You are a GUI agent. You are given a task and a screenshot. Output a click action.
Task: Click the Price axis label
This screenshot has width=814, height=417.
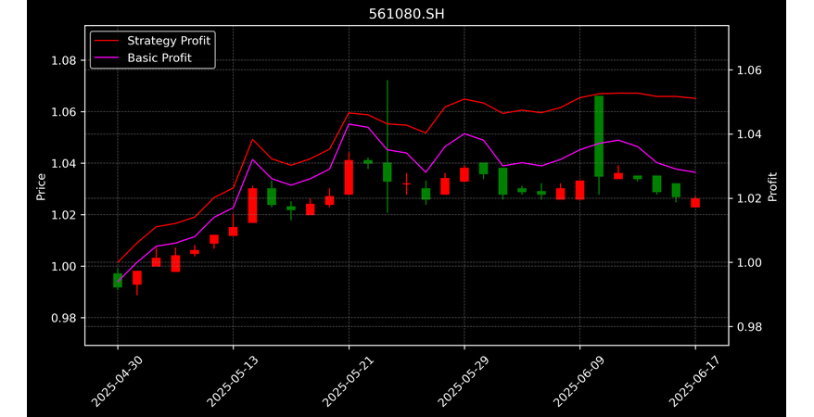[x=41, y=186]
